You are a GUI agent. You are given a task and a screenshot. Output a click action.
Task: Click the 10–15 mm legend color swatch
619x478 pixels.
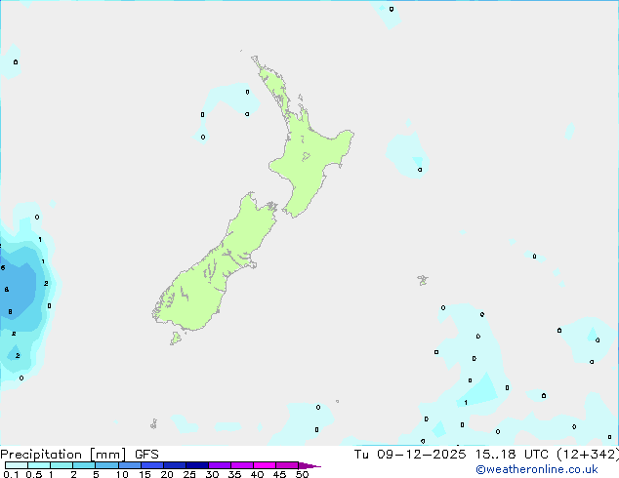pyautogui.click(x=129, y=465)
